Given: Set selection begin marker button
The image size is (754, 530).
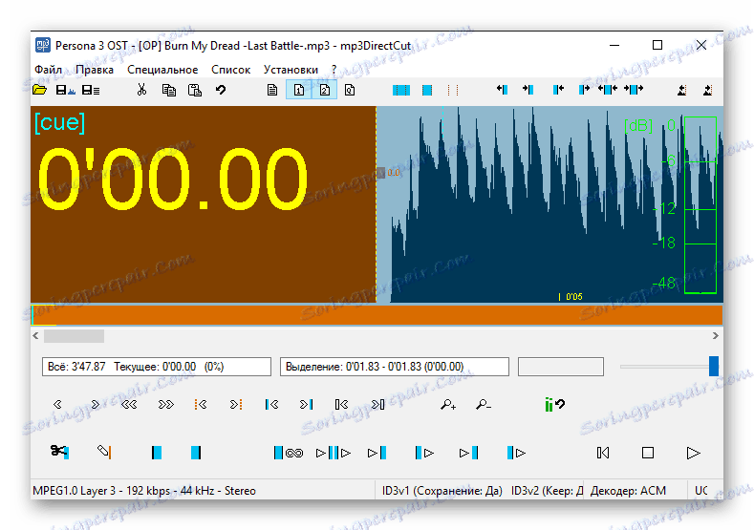Looking at the screenshot, I should pyautogui.click(x=157, y=453).
